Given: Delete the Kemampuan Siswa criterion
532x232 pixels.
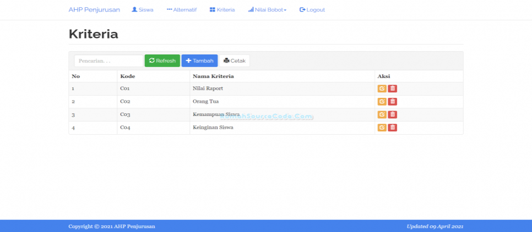Looking at the screenshot, I should coord(392,114).
